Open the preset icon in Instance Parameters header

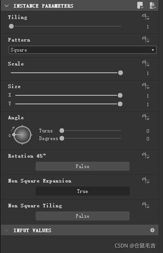[x=140, y=5]
